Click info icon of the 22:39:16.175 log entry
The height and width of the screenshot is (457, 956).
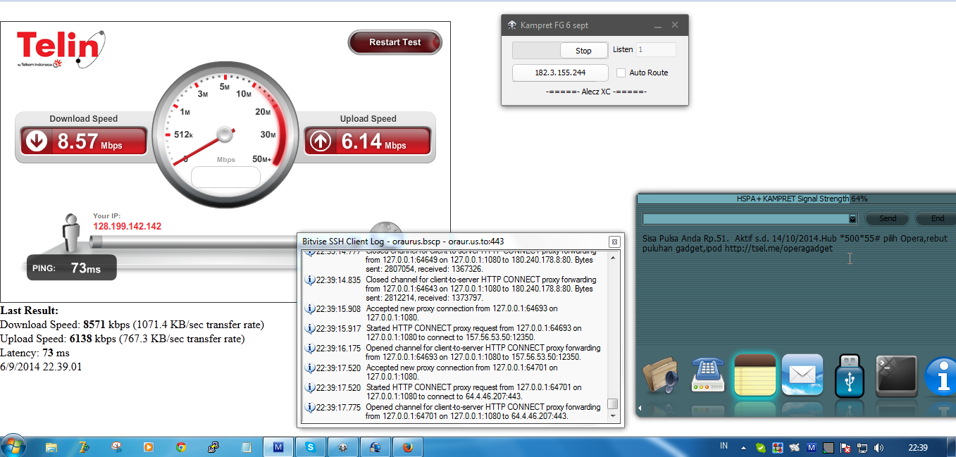(309, 348)
